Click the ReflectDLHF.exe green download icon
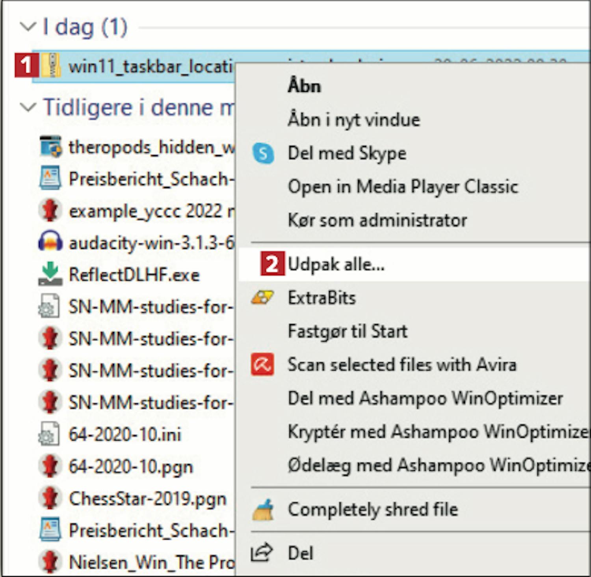 click(x=50, y=274)
